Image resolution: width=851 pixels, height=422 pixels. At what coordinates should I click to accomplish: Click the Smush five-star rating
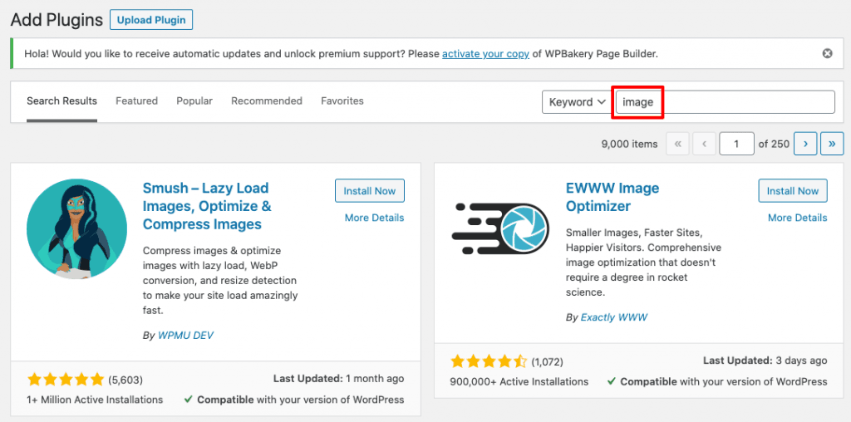click(x=66, y=380)
